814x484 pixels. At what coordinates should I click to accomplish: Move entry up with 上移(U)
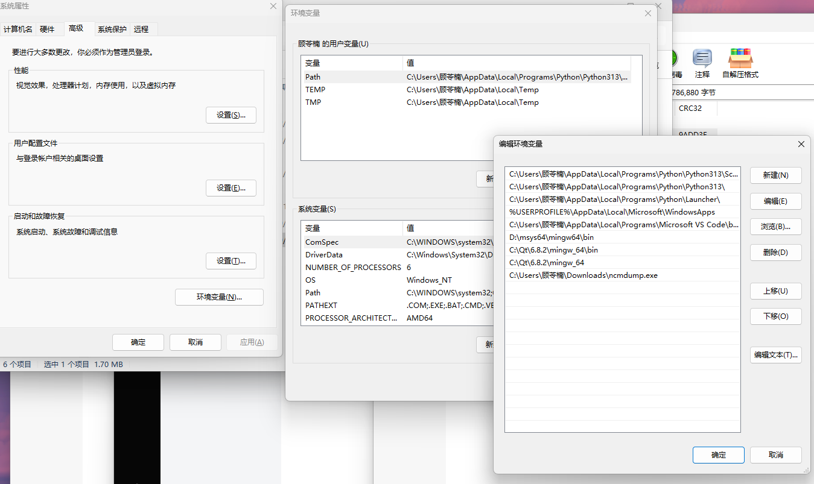click(x=775, y=291)
